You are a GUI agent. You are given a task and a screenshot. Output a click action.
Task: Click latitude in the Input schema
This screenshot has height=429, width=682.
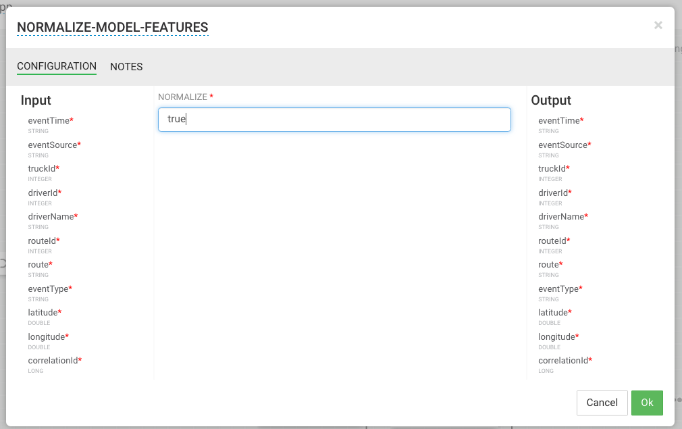(43, 313)
